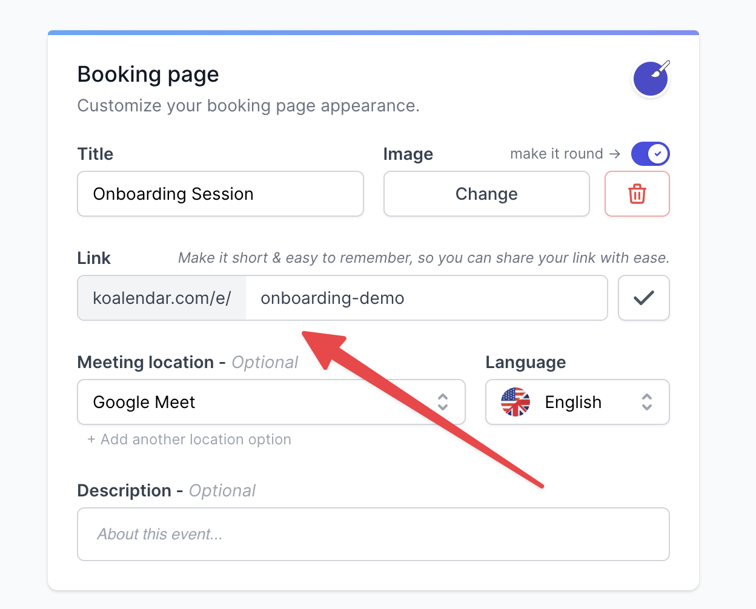Open the Meeting location dropdown
The width and height of the screenshot is (756, 609).
click(271, 402)
